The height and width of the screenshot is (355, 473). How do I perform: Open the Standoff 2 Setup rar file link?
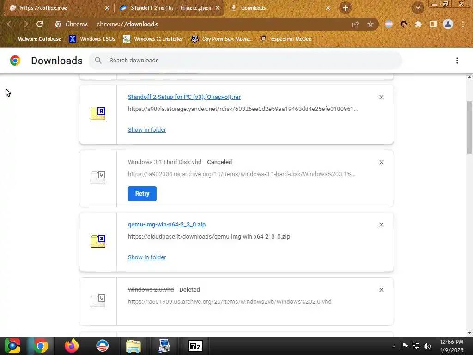(184, 97)
